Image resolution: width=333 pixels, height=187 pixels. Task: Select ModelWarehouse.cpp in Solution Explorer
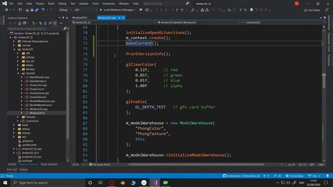point(42,101)
